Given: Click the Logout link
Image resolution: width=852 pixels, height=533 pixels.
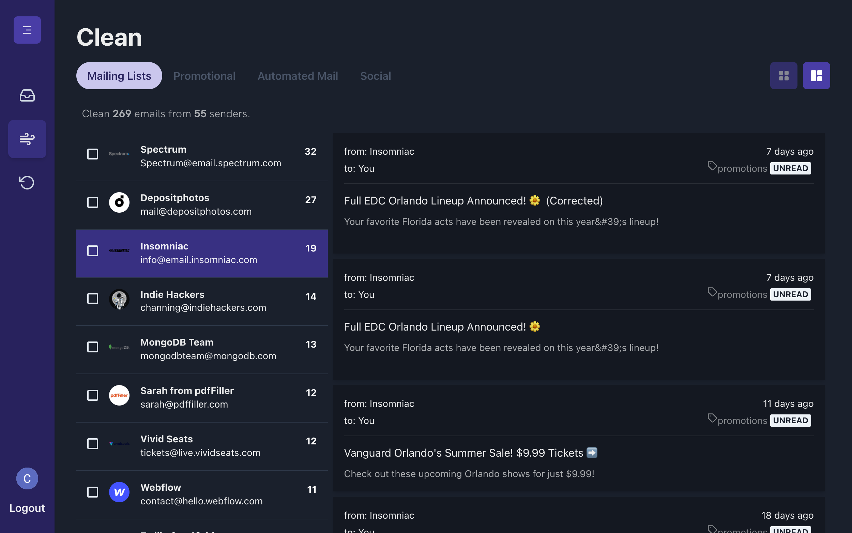Looking at the screenshot, I should coord(27,508).
